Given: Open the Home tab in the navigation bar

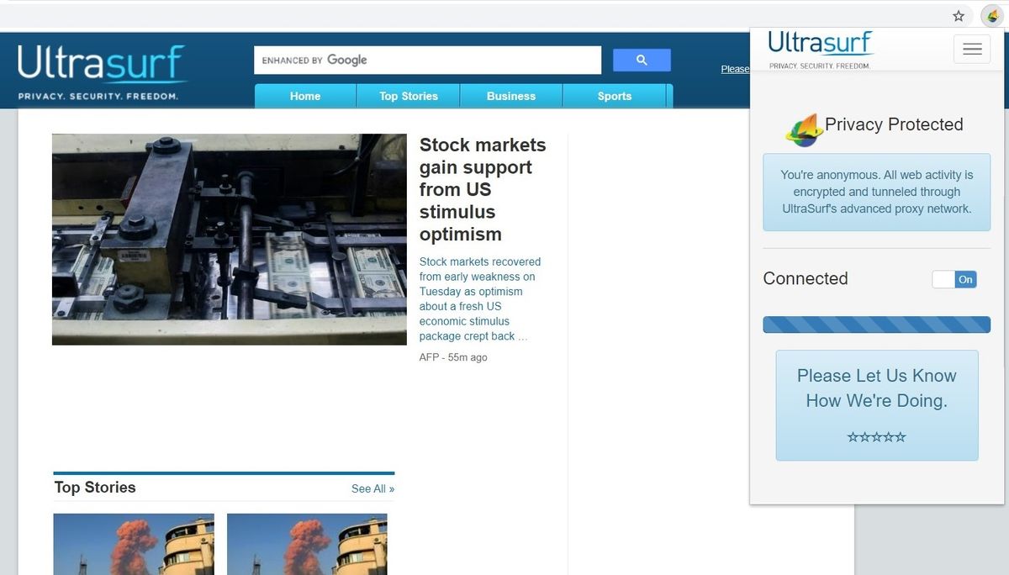Looking at the screenshot, I should point(304,96).
